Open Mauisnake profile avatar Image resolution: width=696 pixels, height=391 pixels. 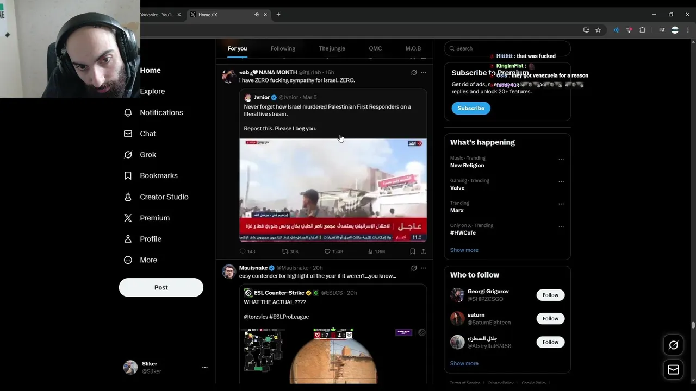point(229,272)
